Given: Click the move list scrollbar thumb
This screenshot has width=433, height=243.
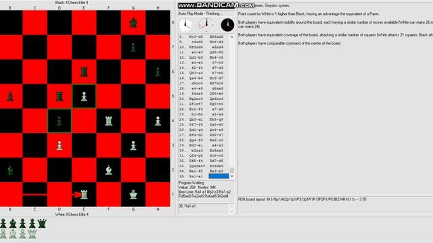Looking at the screenshot, I should click(x=231, y=170).
